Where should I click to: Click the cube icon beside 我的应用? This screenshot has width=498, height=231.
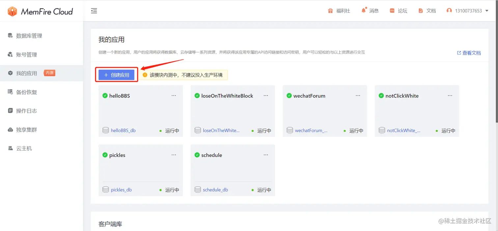(x=10, y=73)
